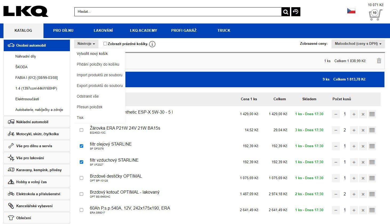Image resolution: width=390 pixels, height=224 pixels.
Task: Click the Hledat search field
Action: [x=178, y=12]
